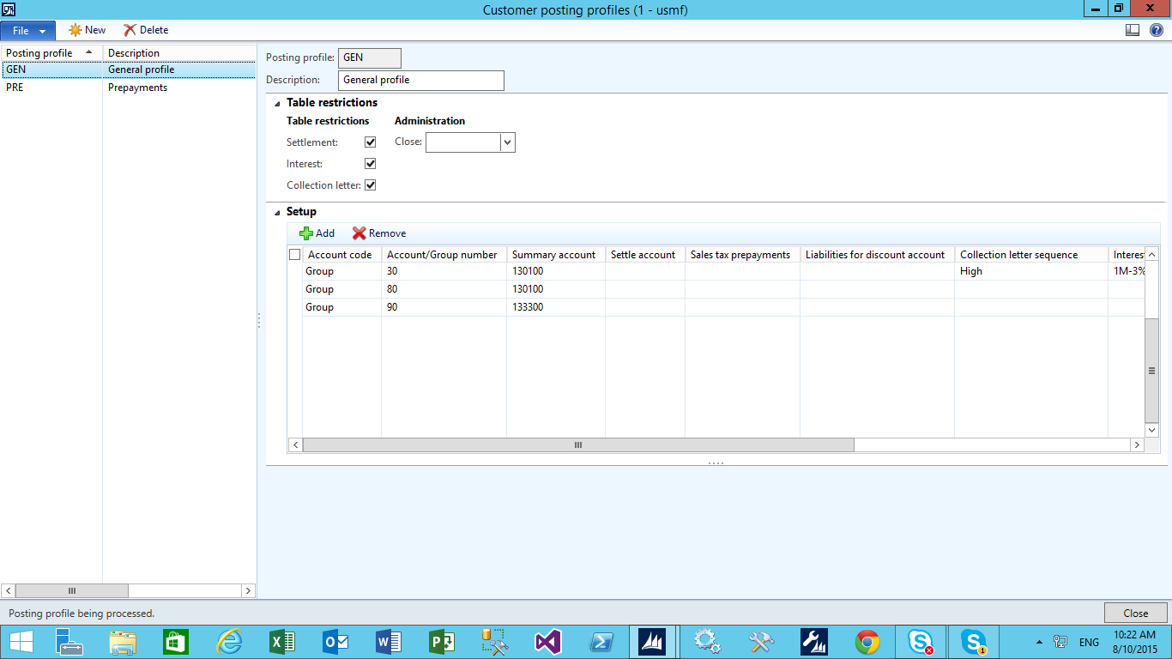Viewport: 1172px width, 659px height.
Task: Open Visual Studio from the taskbar
Action: point(548,642)
